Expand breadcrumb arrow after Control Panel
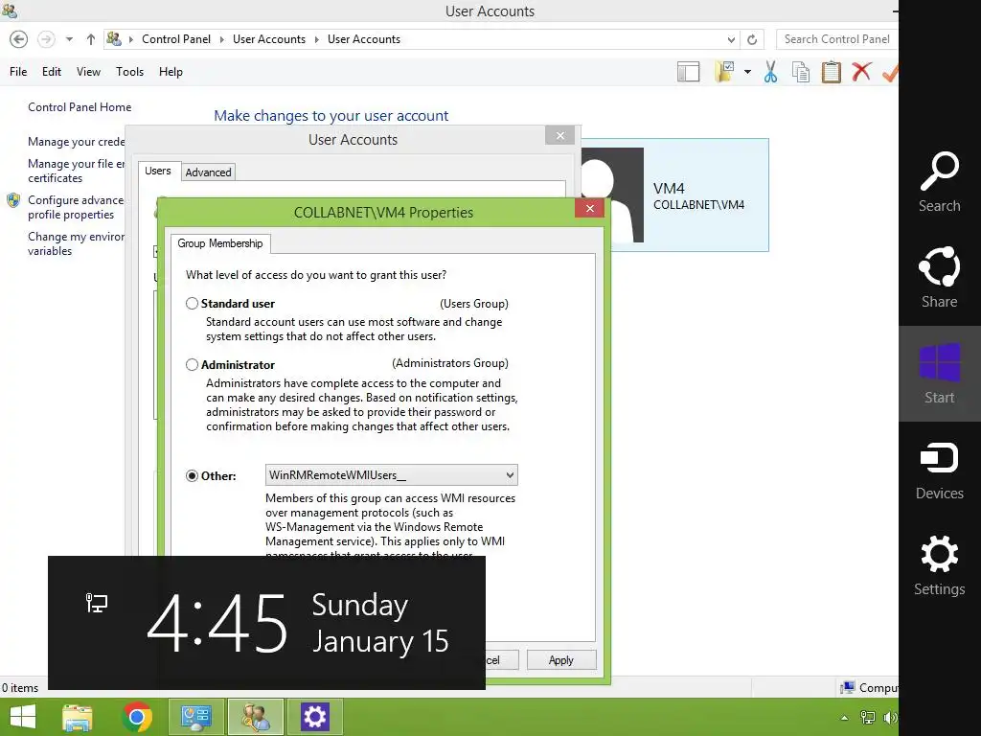This screenshot has height=736, width=981. coord(221,39)
